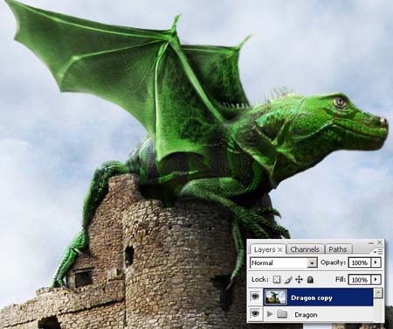The height and width of the screenshot is (329, 393).
Task: Minimize the Layers palette window
Action: click(371, 242)
